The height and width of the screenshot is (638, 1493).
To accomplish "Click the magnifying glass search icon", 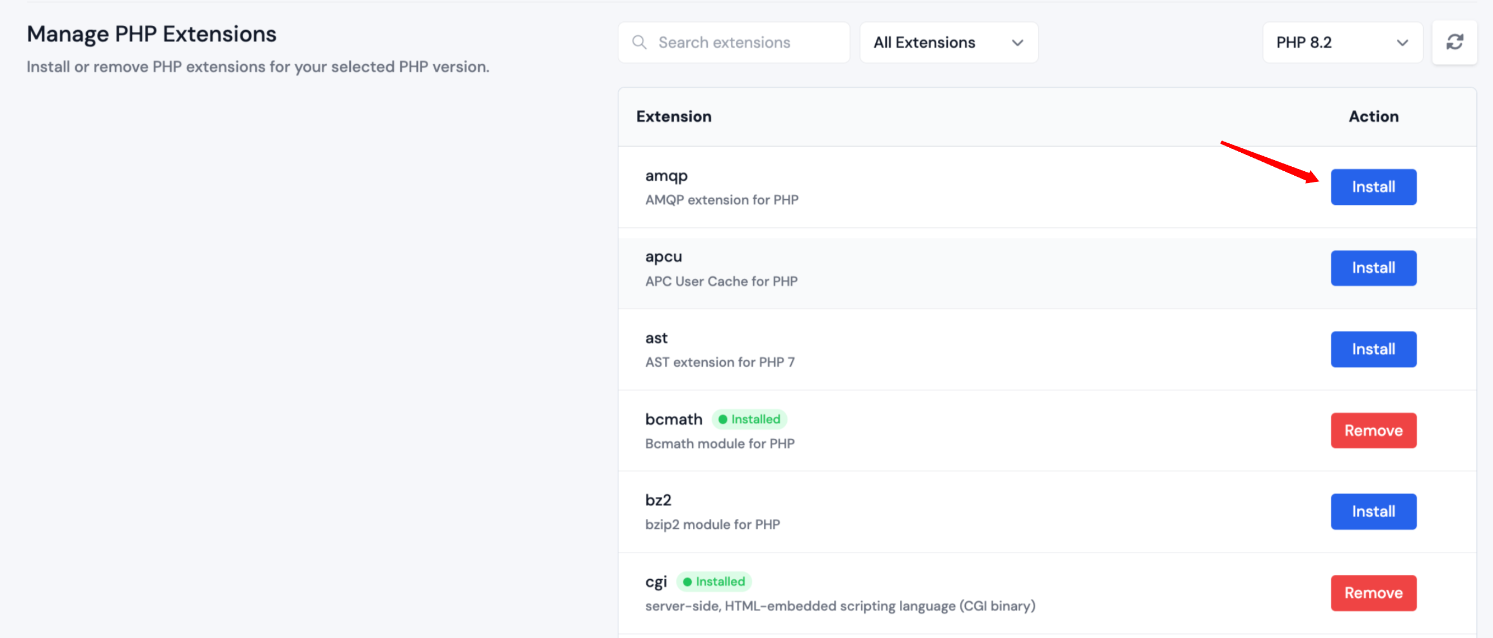I will pos(639,42).
